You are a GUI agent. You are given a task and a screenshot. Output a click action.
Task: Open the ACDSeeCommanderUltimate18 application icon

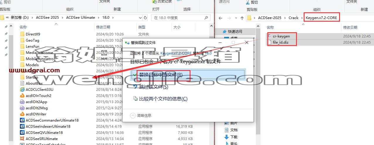coord(22,120)
